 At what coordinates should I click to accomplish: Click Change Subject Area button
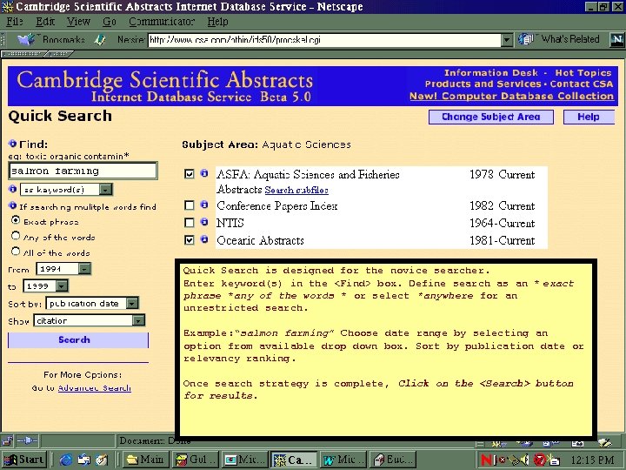pyautogui.click(x=491, y=117)
